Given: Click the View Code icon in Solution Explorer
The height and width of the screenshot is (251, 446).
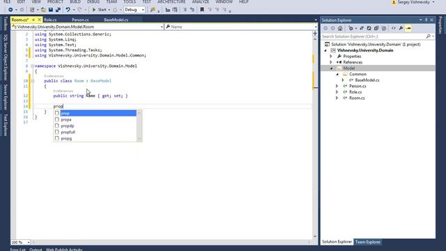Looking at the screenshot, I should click(x=393, y=28).
